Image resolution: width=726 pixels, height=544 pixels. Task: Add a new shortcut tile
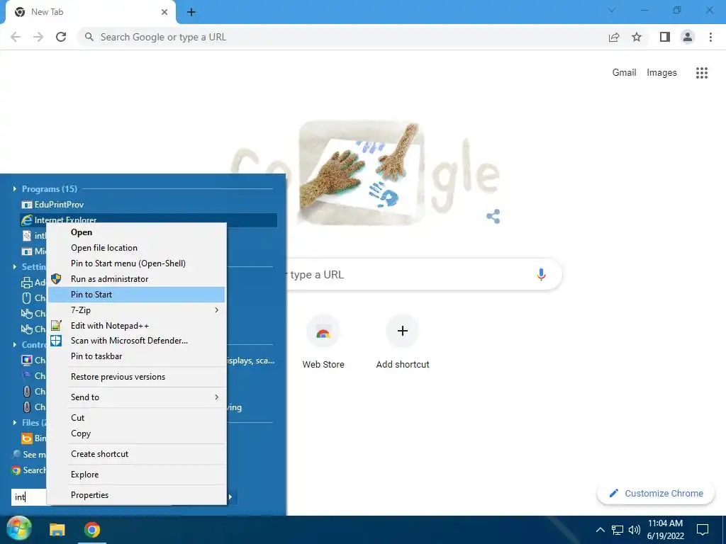[403, 342]
